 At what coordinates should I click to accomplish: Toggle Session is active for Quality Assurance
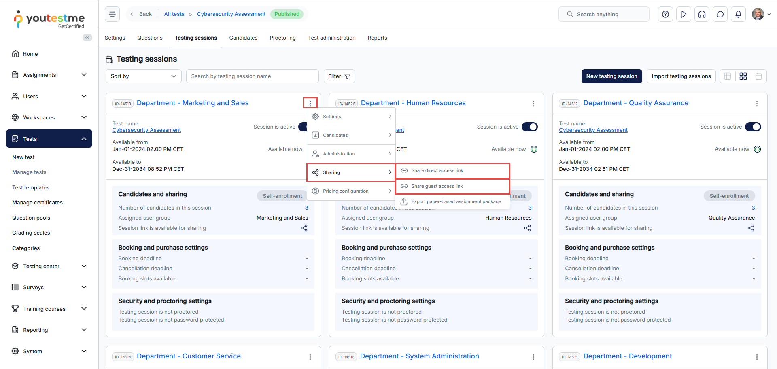click(x=753, y=127)
